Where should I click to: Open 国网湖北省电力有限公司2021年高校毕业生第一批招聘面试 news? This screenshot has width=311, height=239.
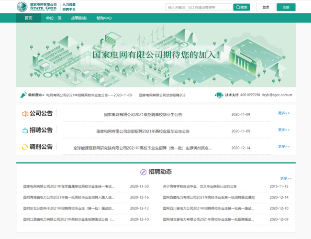click(x=209, y=219)
